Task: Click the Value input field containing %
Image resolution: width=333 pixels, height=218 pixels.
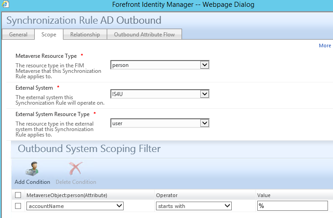Action: pyautogui.click(x=292, y=206)
